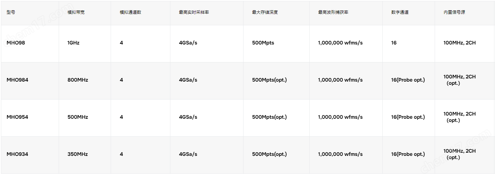Click the 模拟带宽 column header

[76, 12]
